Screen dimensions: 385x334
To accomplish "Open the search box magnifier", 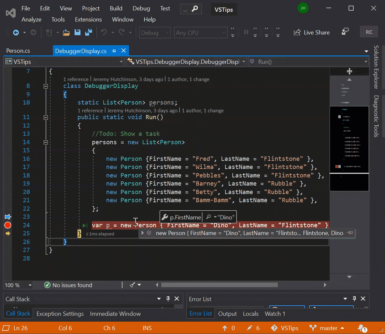I will point(195,9).
